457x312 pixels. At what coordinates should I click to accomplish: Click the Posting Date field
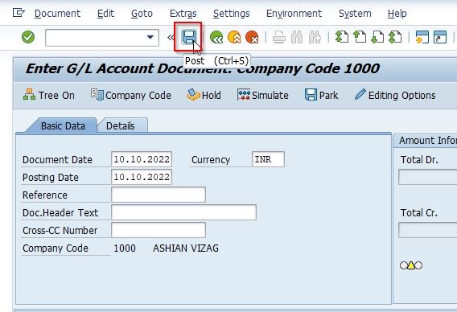(142, 177)
